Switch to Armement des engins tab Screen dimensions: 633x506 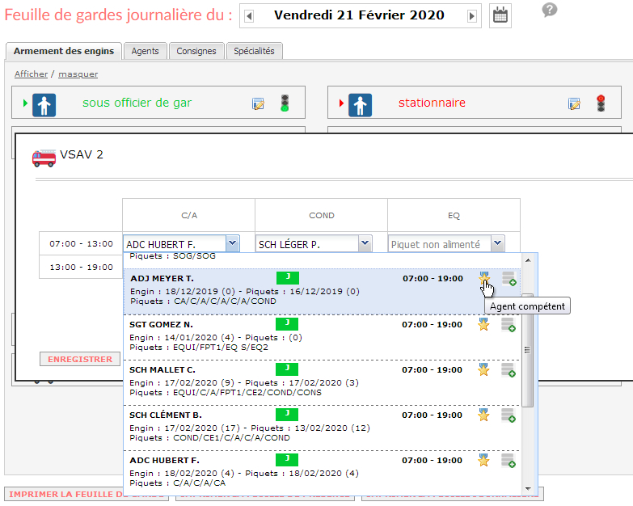tap(64, 51)
